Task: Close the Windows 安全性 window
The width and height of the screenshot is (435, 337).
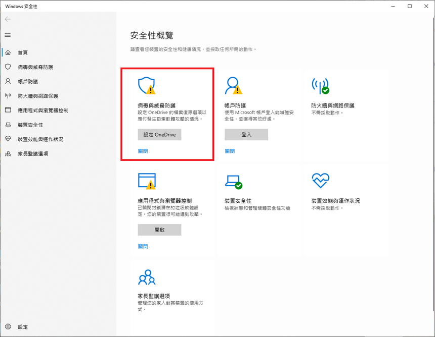Action: [x=426, y=6]
